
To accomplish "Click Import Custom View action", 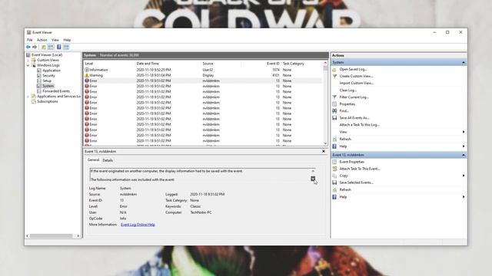I will (357, 83).
